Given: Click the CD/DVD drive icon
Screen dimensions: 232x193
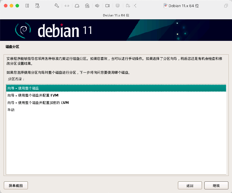Looking at the screenshot, I should pyautogui.click(x=87, y=6).
